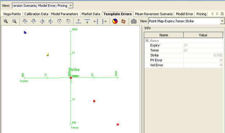Image resolution: width=225 pixels, height=133 pixels.
Task: Open the tab list icon
Action: click(x=222, y=14)
